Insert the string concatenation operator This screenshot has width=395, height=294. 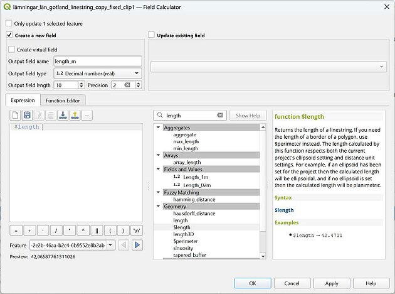[x=97, y=231]
